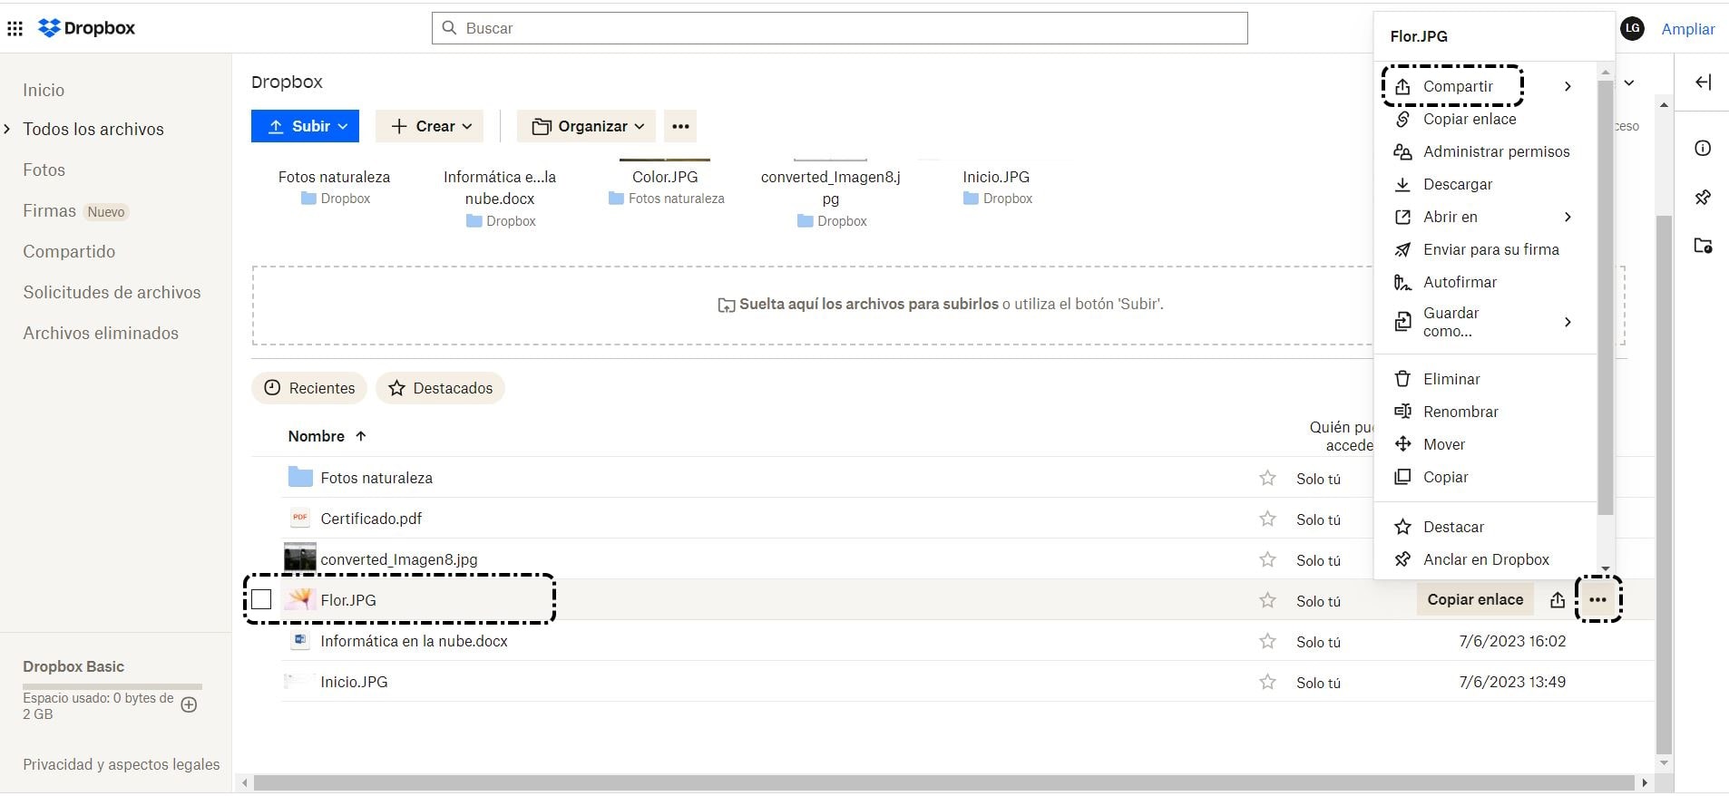Star Informática en la nube.docx
Image resolution: width=1729 pixels, height=796 pixels.
click(x=1267, y=641)
